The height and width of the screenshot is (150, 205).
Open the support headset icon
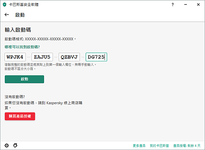point(15,146)
